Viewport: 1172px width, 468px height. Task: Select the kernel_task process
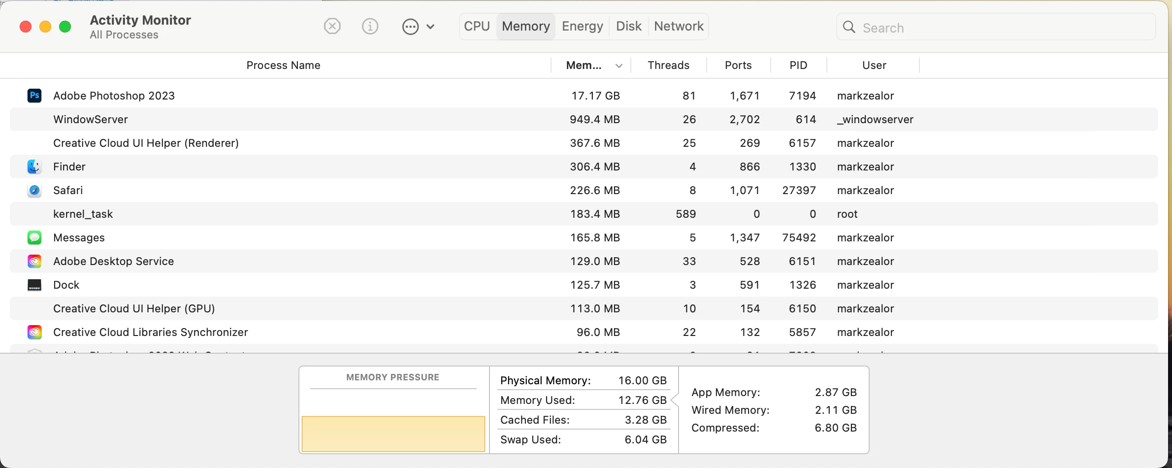[x=83, y=214]
